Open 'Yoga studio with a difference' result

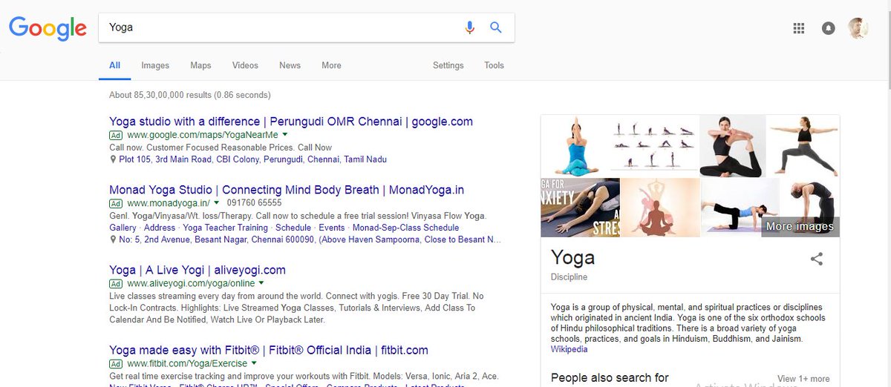click(291, 122)
